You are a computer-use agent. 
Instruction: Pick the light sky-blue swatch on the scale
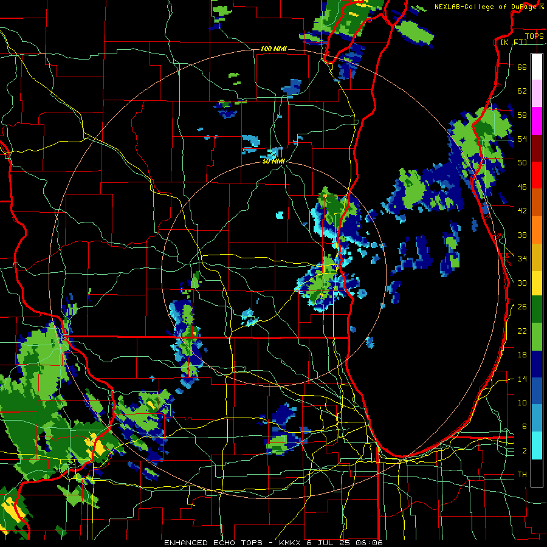pyautogui.click(x=537, y=418)
